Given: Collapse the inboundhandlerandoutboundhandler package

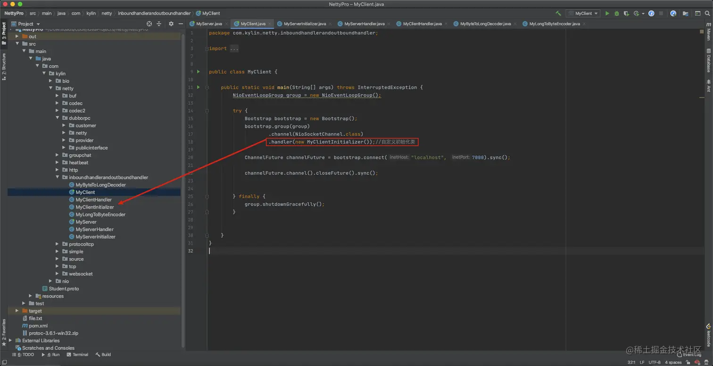Looking at the screenshot, I should coord(58,178).
